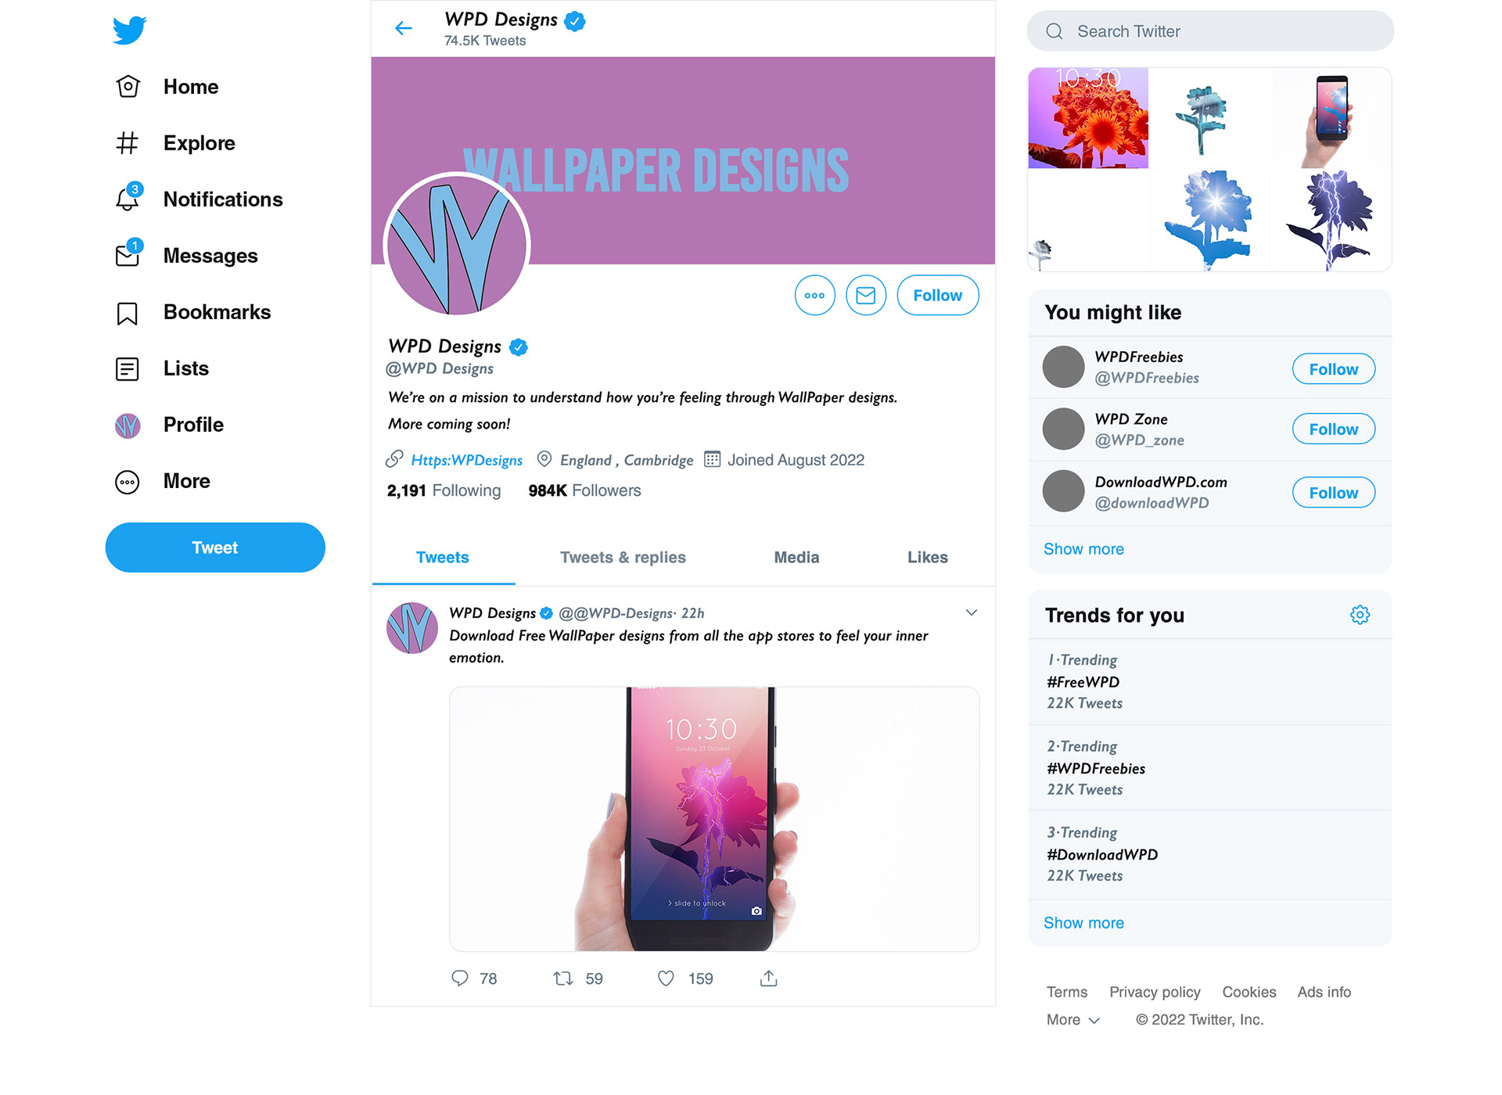Follow the WPD Designs profile
The width and height of the screenshot is (1502, 1095).
click(937, 296)
